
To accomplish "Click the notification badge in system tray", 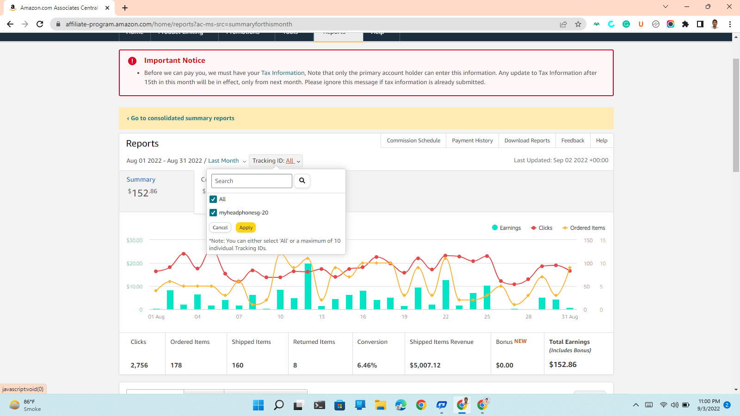I will (x=727, y=405).
